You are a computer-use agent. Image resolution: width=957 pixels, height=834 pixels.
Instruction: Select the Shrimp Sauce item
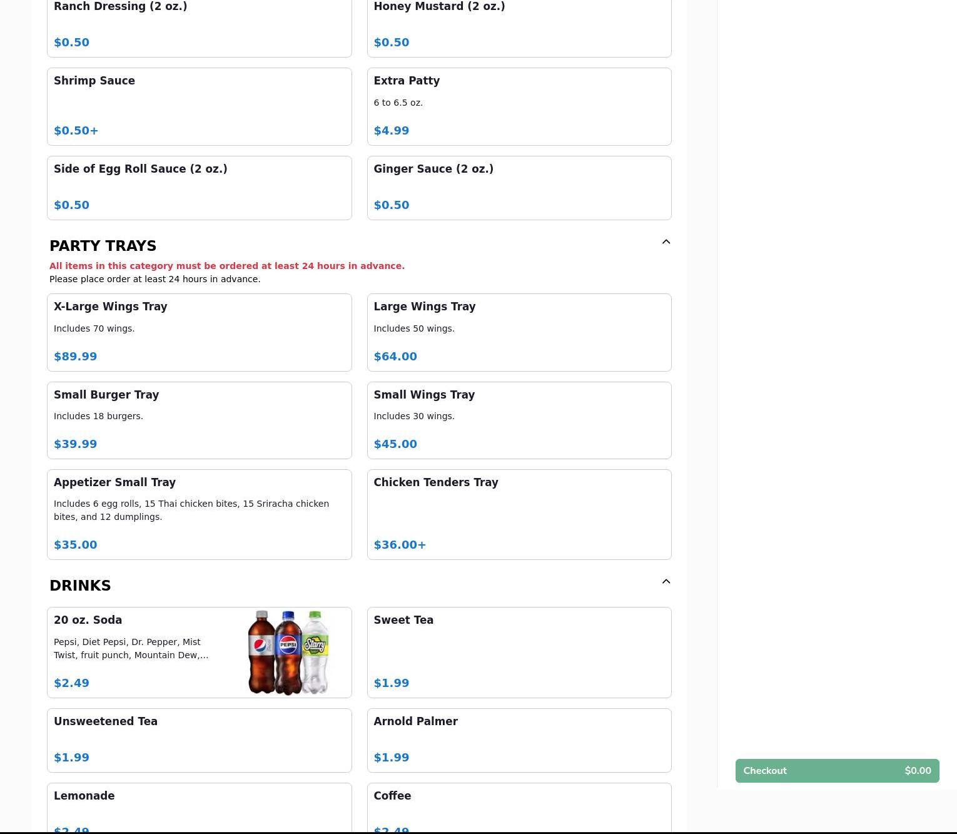[x=199, y=106]
